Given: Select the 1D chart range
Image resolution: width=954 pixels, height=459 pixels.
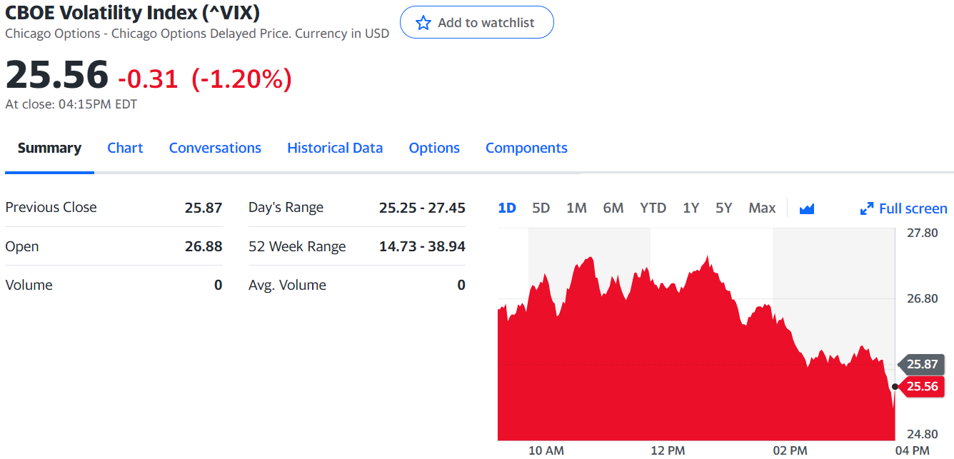Looking at the screenshot, I should click(x=507, y=208).
